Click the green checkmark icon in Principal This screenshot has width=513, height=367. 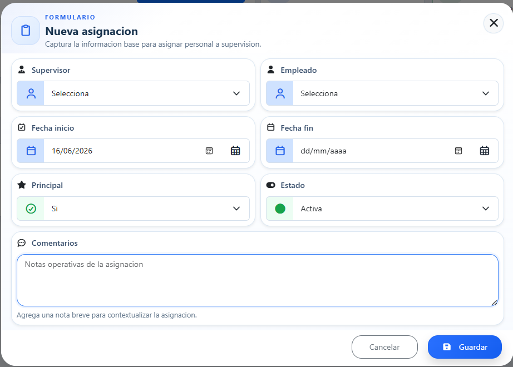click(x=31, y=209)
